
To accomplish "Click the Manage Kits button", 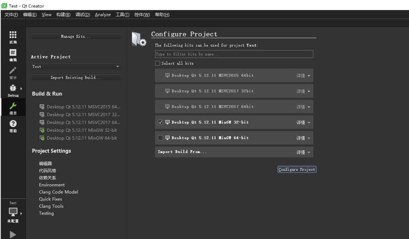I will [76, 36].
